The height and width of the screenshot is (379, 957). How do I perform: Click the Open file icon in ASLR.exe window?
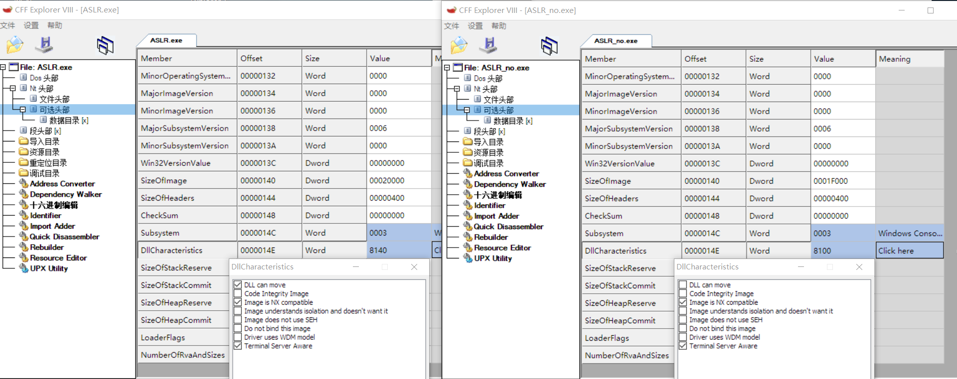(x=15, y=45)
